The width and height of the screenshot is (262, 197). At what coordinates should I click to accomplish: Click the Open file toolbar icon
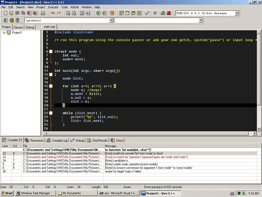coord(11,13)
